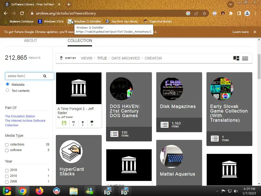Close the Software Library tab
This screenshot has height=196, width=261.
pos(59,5)
